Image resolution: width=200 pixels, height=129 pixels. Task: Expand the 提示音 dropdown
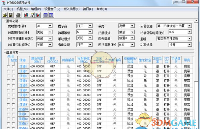pos(90,26)
